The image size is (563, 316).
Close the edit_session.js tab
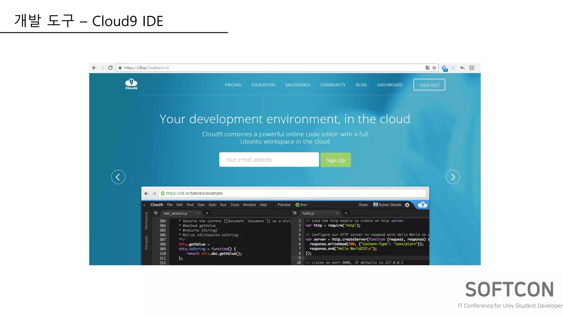(x=198, y=213)
